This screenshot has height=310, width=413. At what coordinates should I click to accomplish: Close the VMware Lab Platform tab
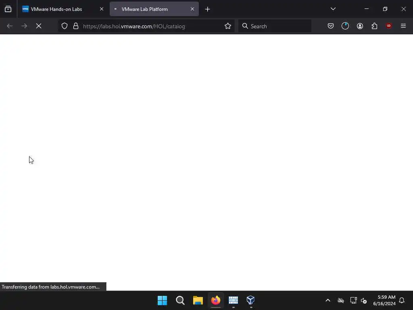192,9
